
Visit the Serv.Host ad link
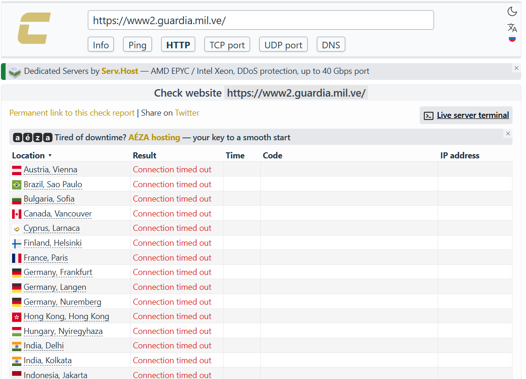click(120, 71)
